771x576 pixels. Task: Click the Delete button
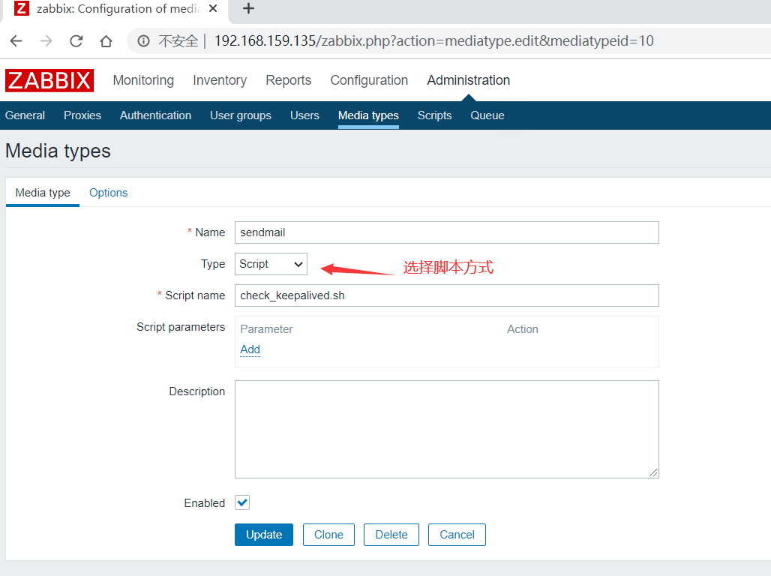[x=391, y=535]
